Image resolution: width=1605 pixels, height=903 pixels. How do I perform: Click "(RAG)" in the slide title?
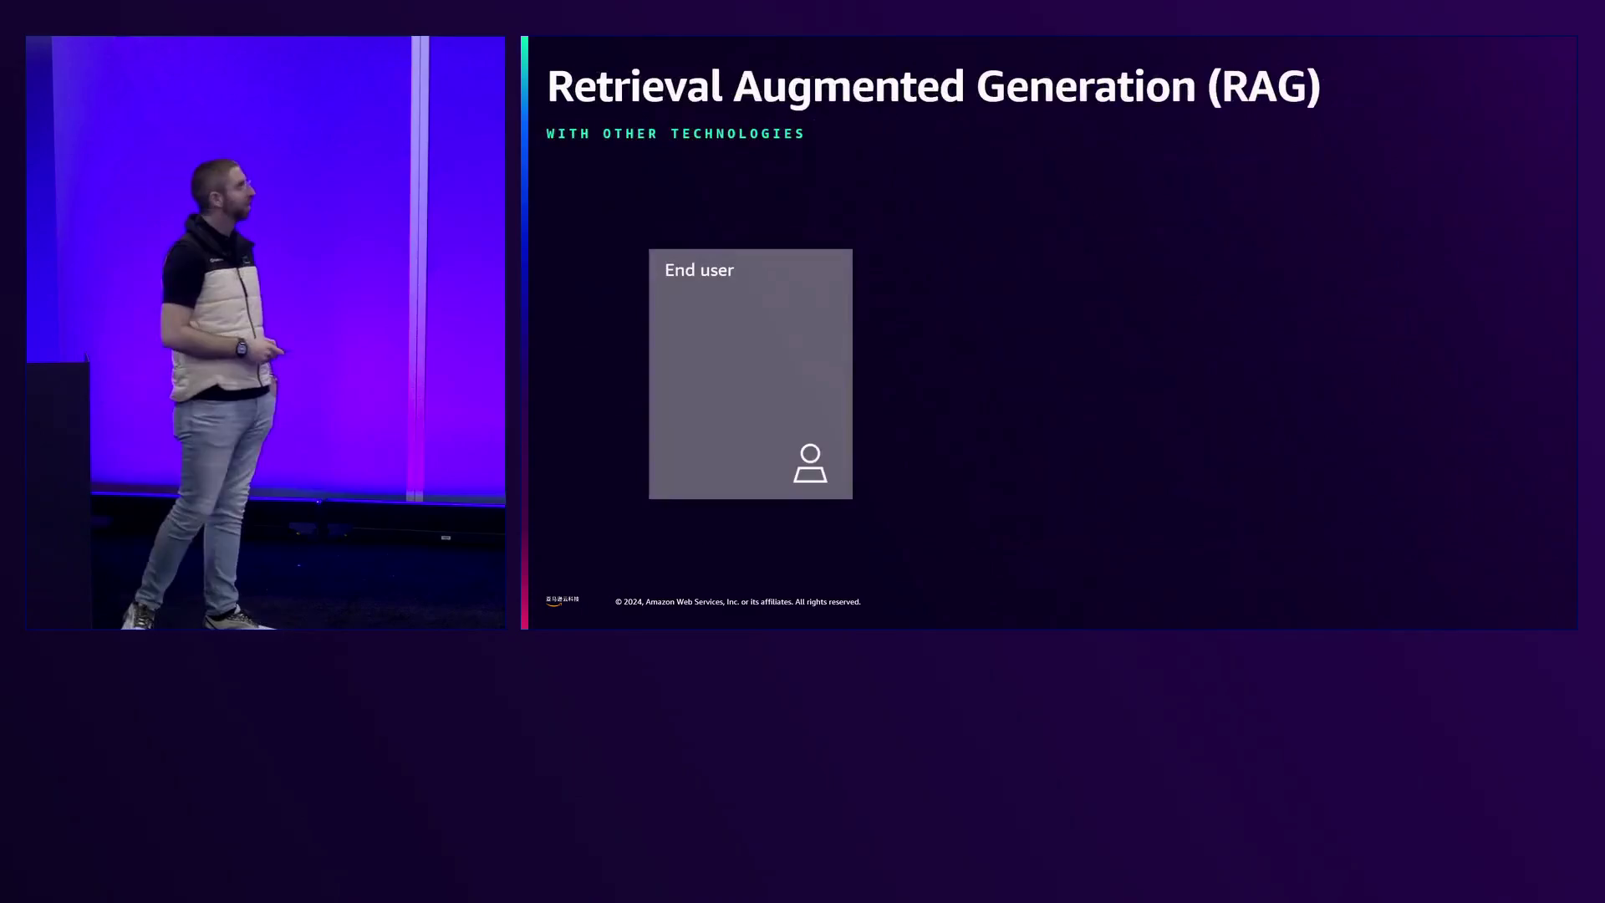coord(1263,87)
